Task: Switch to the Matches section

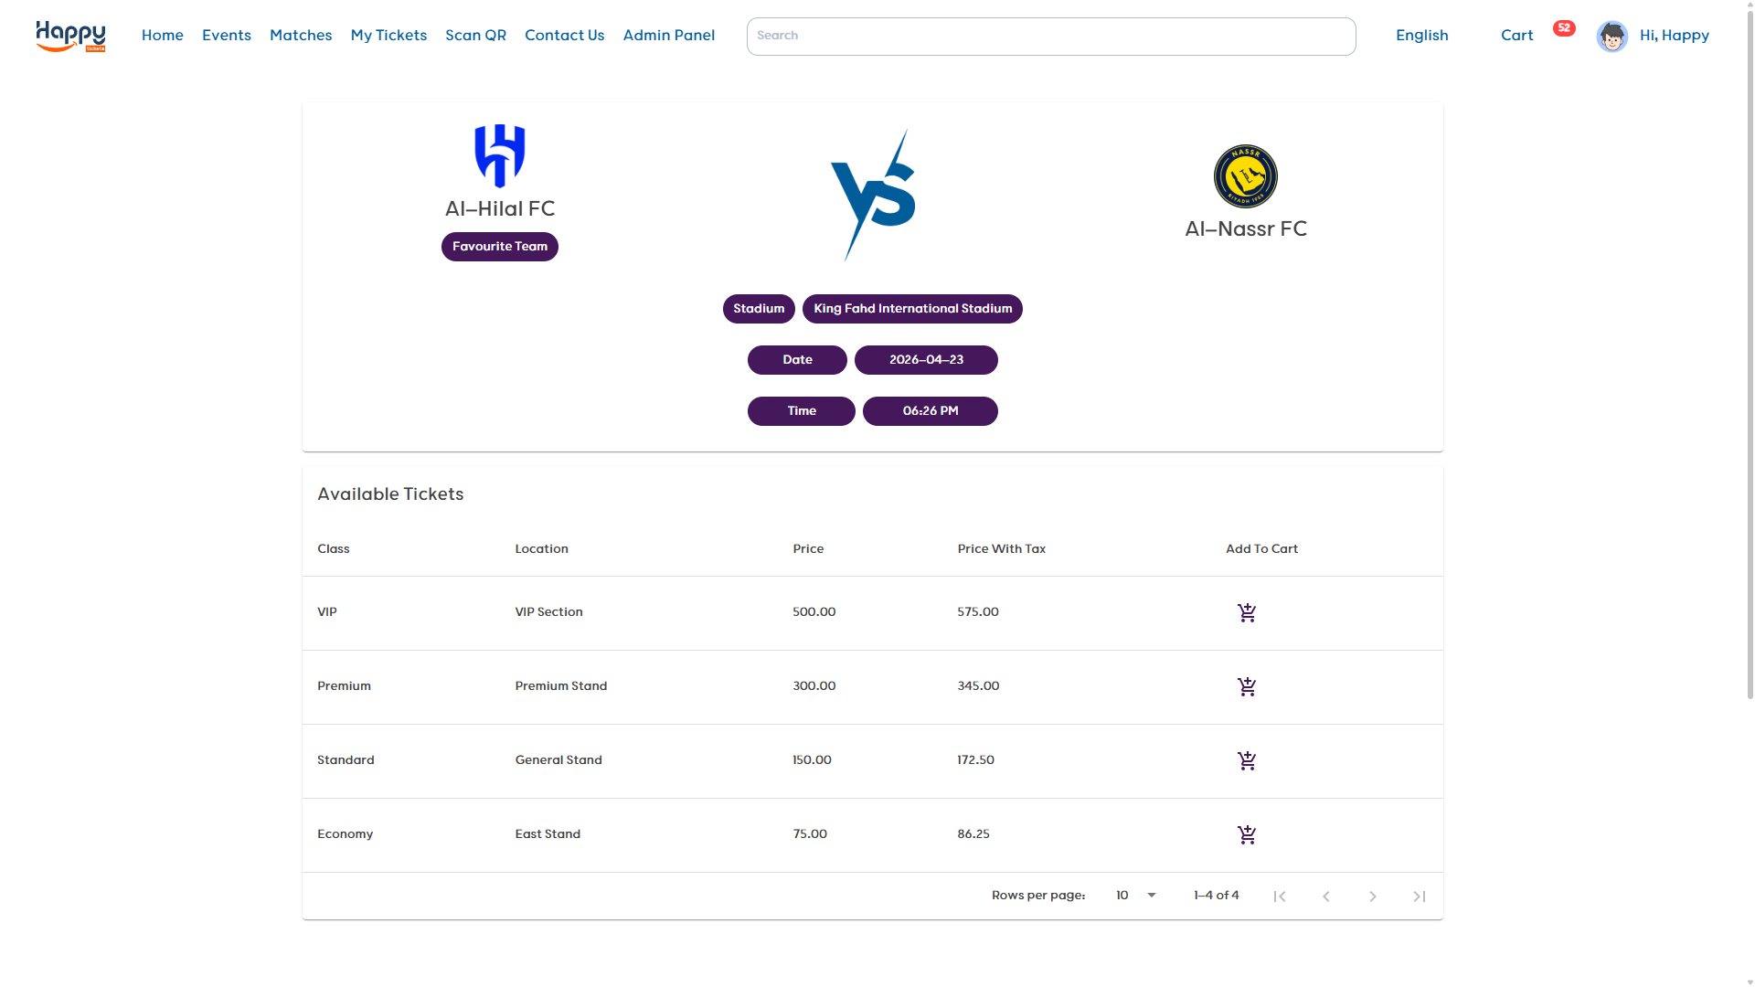Action: (x=301, y=36)
